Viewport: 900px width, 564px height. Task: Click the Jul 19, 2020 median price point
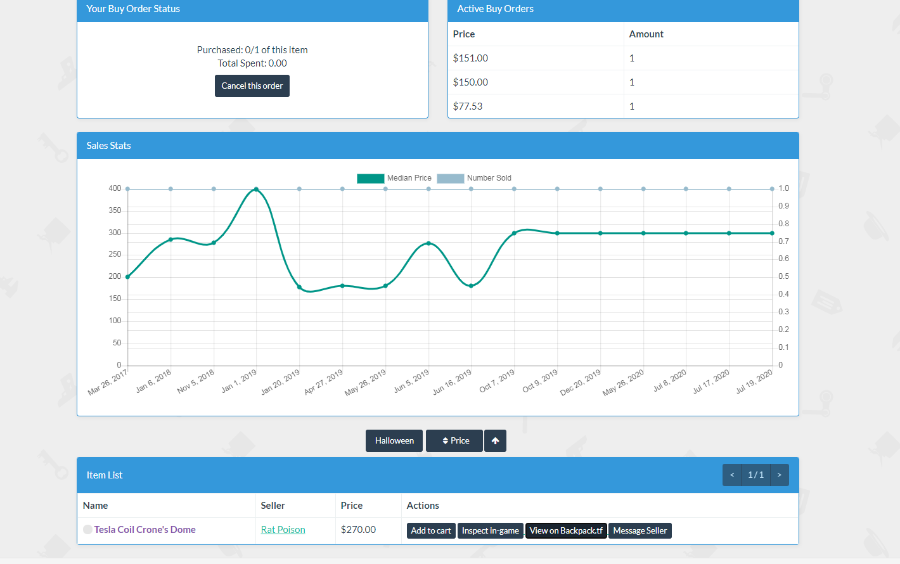(x=772, y=233)
